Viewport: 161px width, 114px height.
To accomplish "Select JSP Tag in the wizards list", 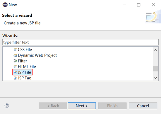I will 23,78.
